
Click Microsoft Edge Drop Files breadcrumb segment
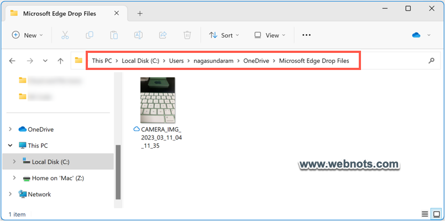pyautogui.click(x=314, y=61)
